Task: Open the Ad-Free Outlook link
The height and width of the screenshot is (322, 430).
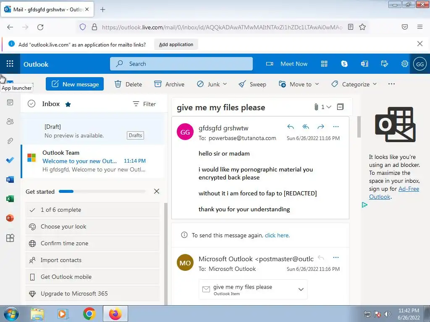Action: [394, 193]
